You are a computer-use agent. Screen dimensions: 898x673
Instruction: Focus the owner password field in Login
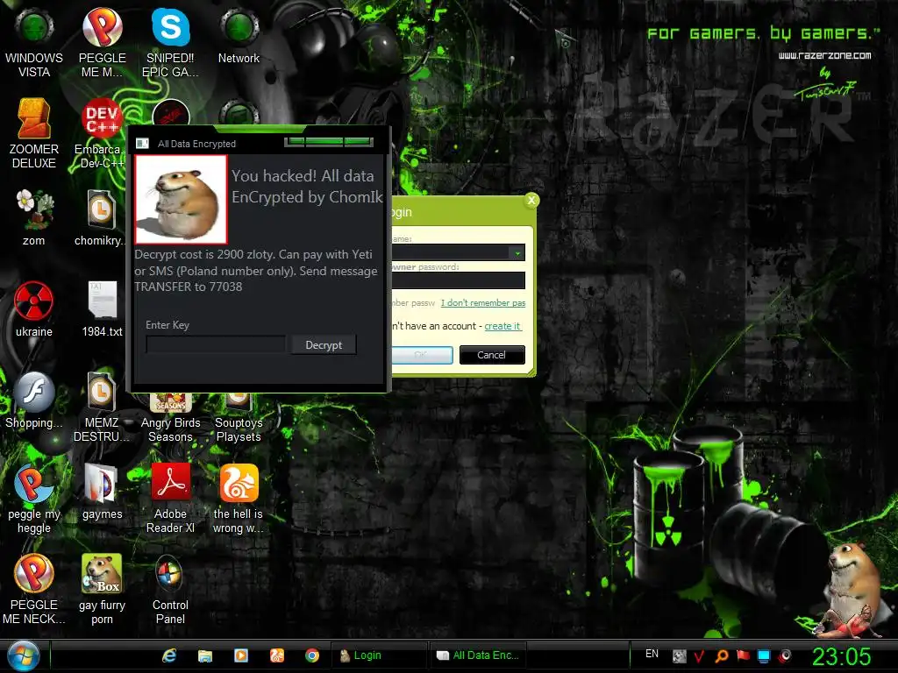pyautogui.click(x=458, y=280)
